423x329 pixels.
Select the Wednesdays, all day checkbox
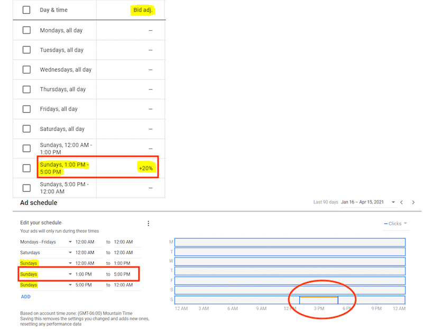click(x=26, y=69)
